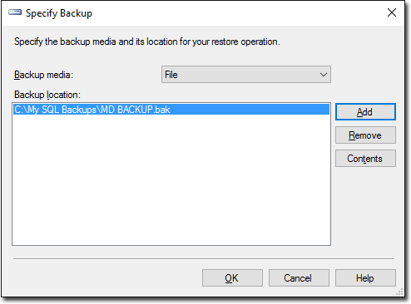Cancel the backup specification

[299, 277]
